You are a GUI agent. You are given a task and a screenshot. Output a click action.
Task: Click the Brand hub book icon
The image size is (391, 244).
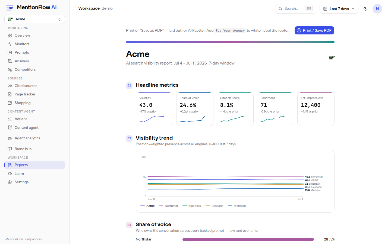click(10, 149)
